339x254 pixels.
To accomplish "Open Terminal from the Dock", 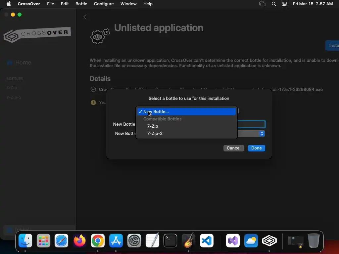I will pyautogui.click(x=170, y=241).
